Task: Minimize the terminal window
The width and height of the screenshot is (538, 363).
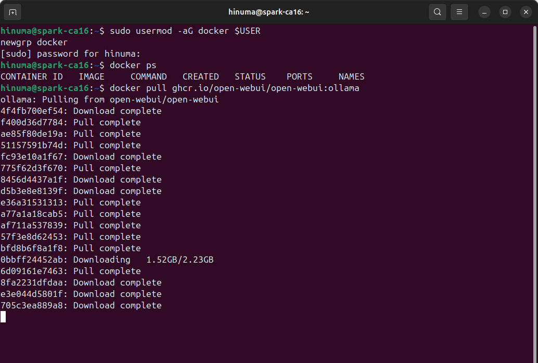Action: point(484,12)
